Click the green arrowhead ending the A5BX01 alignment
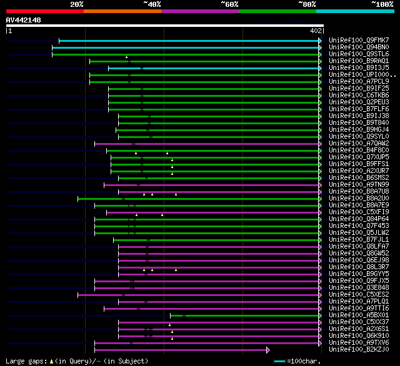Screen dimensions: 400x366 click(320, 315)
